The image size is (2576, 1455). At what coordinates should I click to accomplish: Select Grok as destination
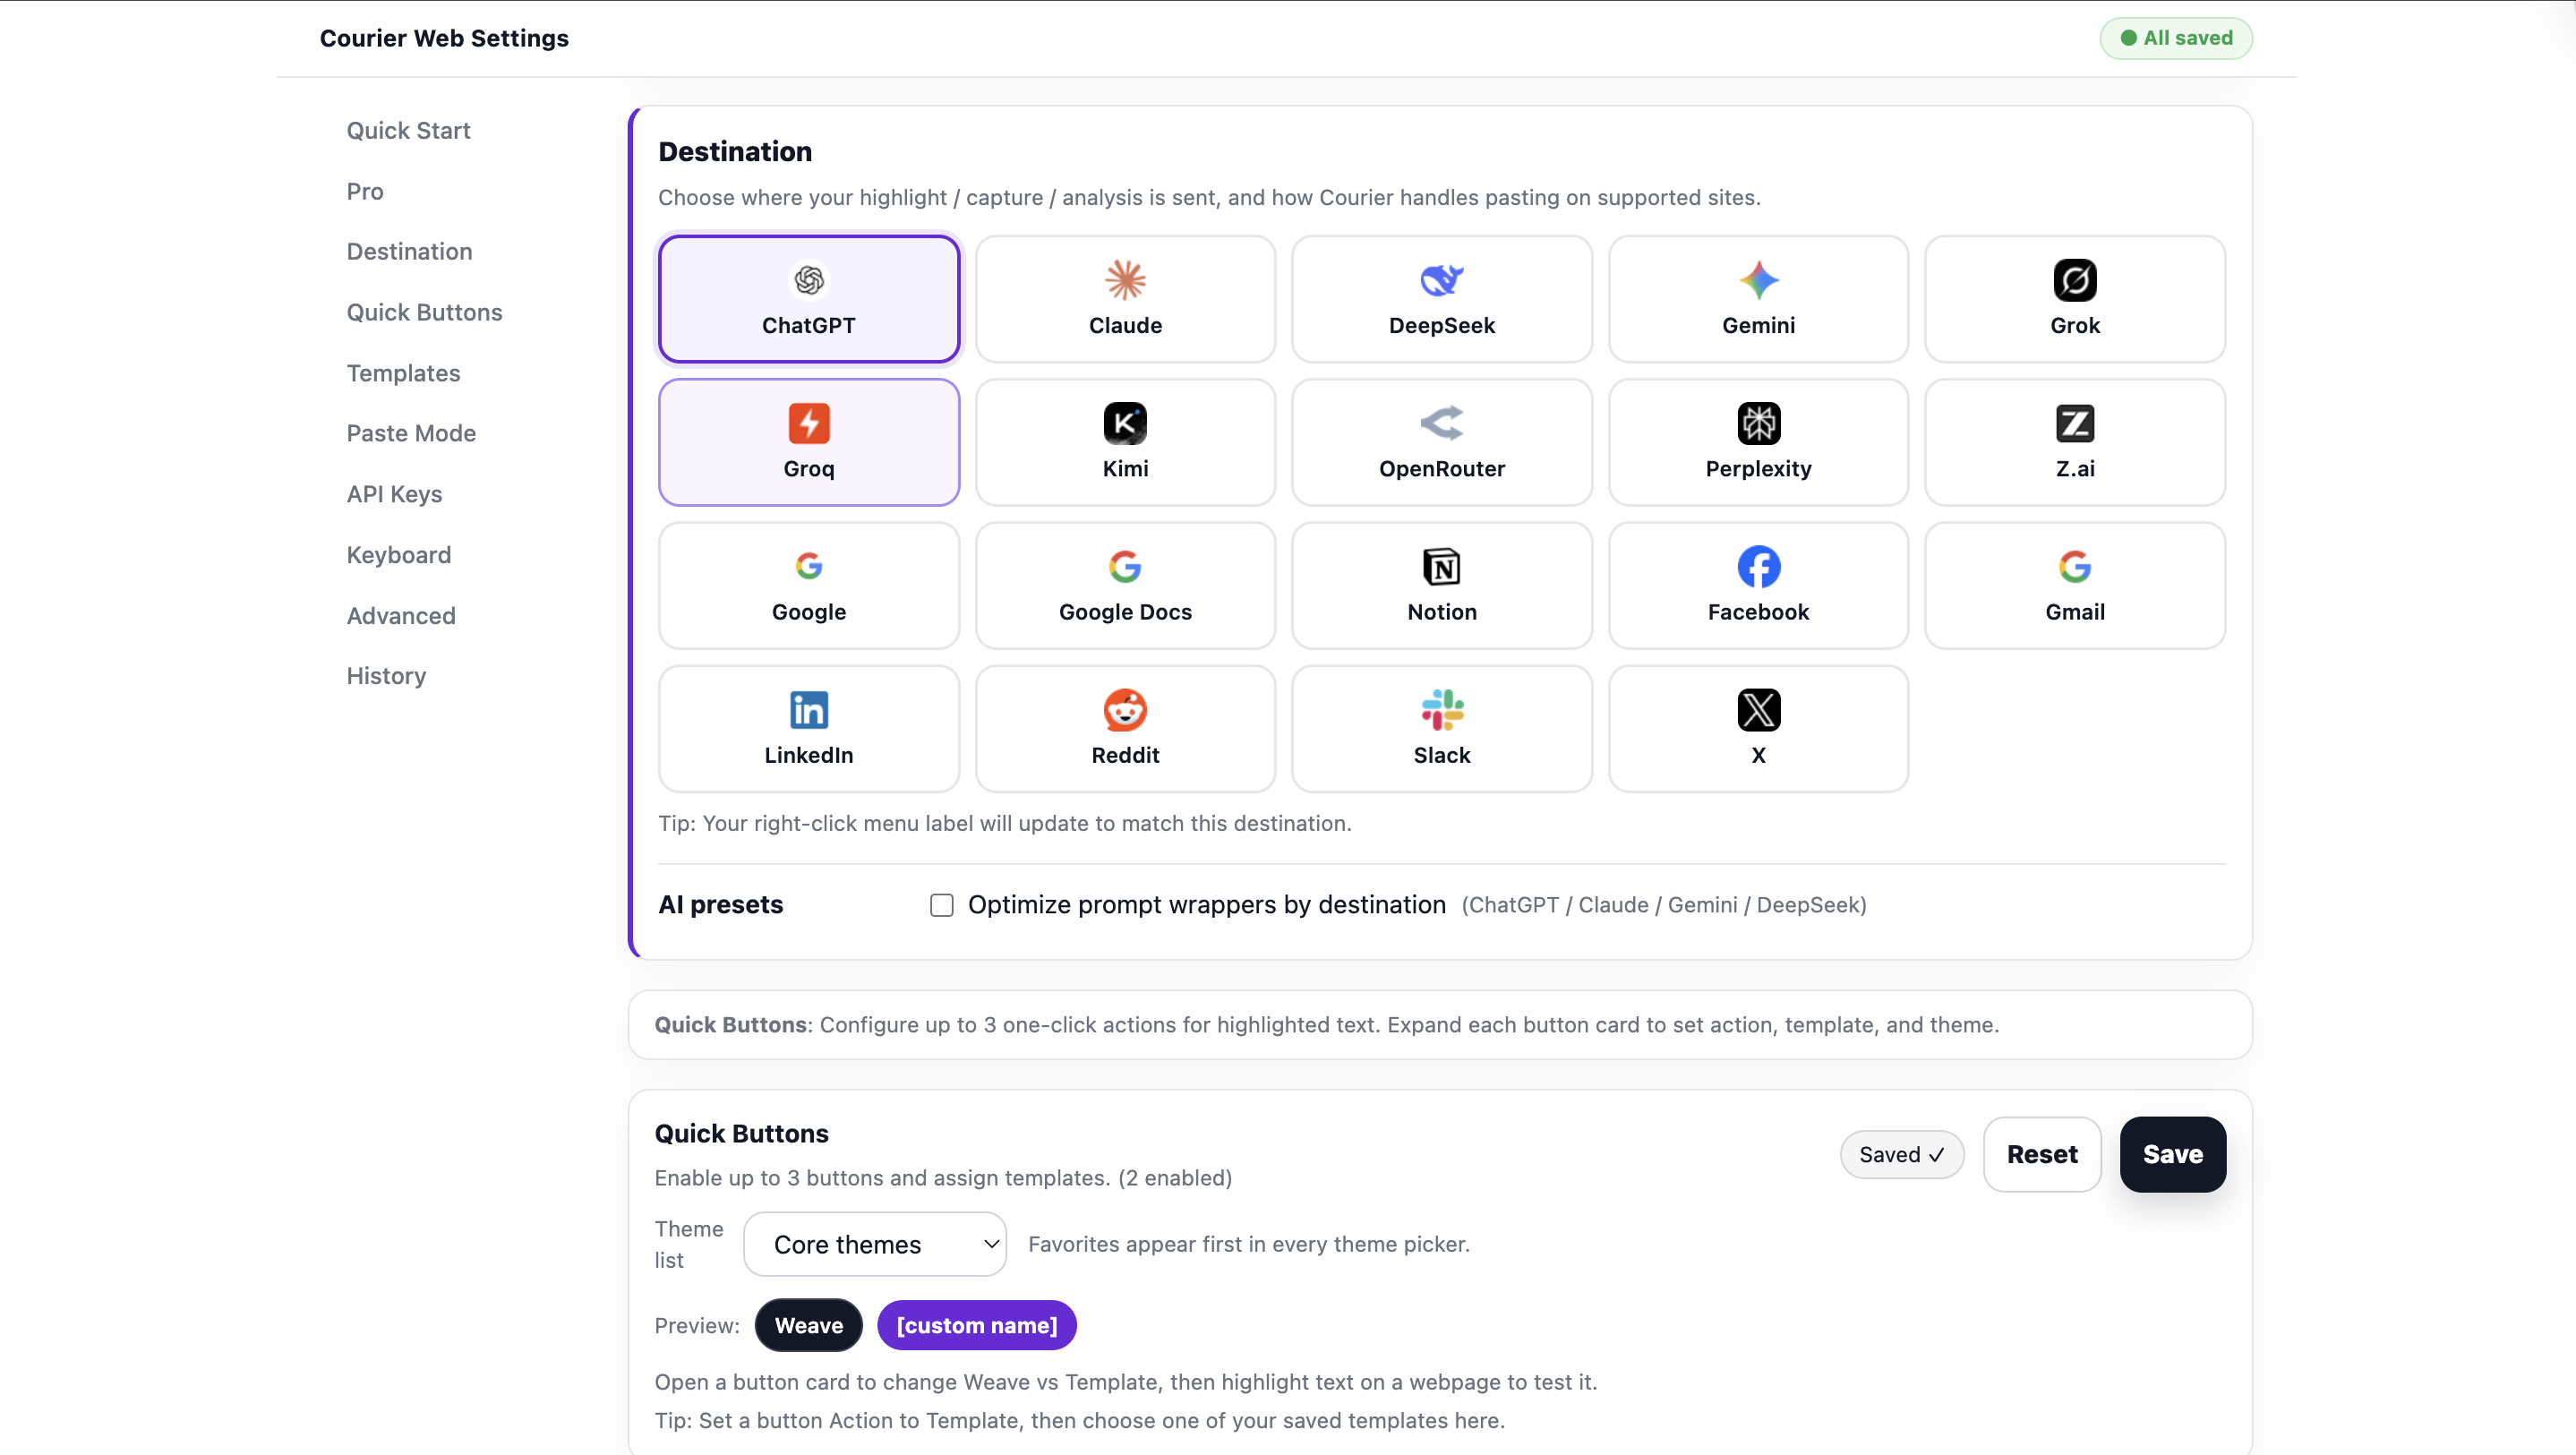(x=2074, y=298)
